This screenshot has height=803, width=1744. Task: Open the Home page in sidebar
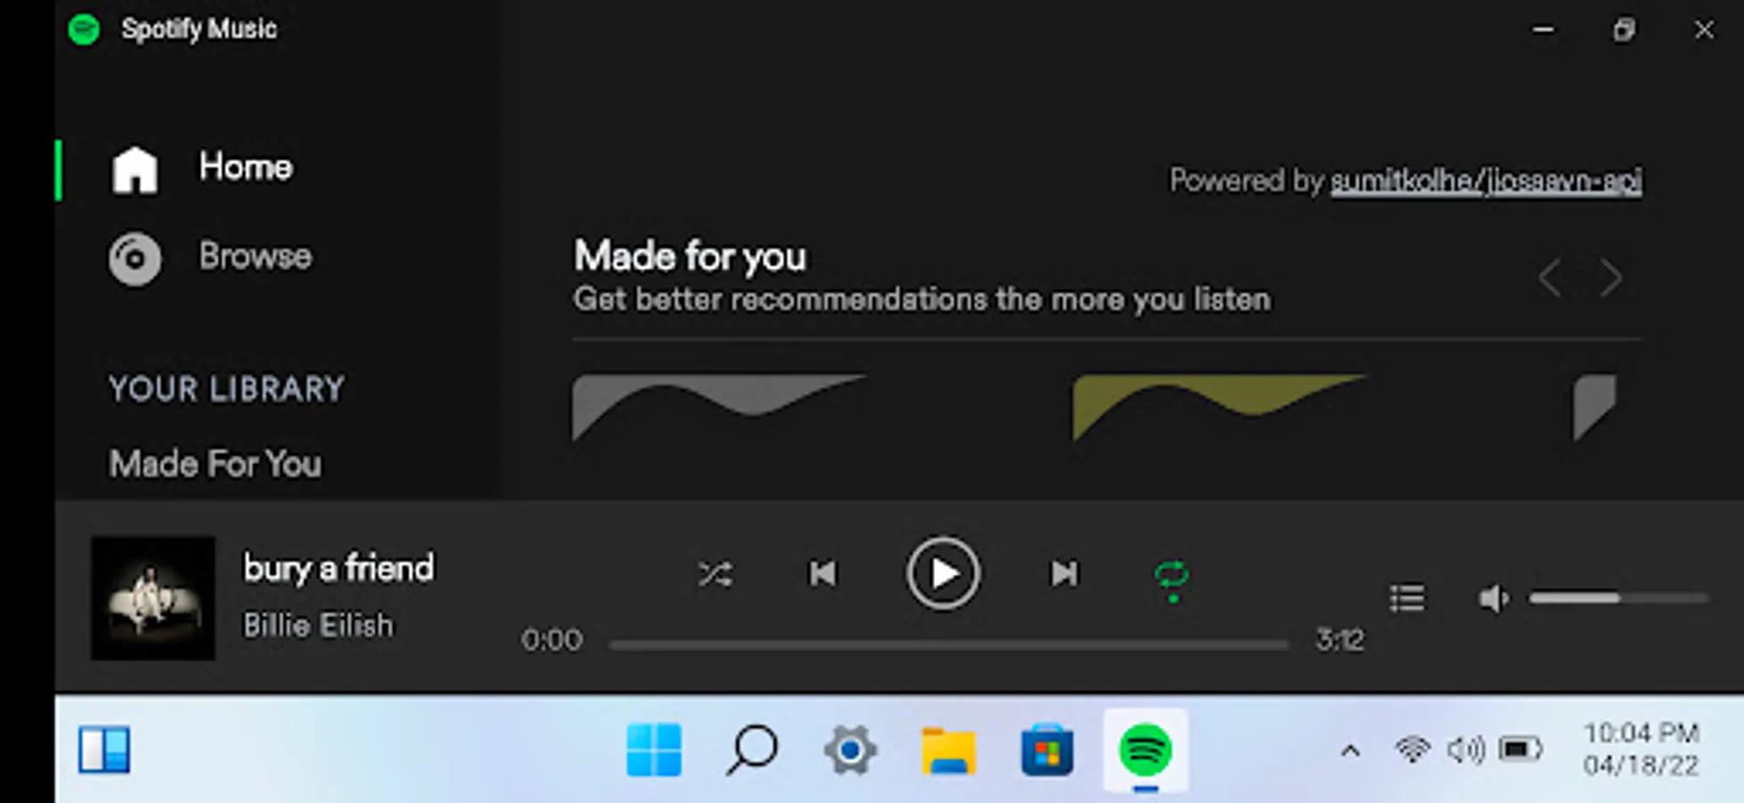(202, 169)
